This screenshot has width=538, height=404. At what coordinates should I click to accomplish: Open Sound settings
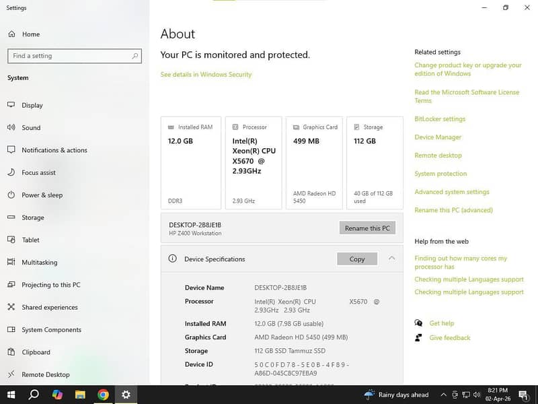[x=31, y=127]
